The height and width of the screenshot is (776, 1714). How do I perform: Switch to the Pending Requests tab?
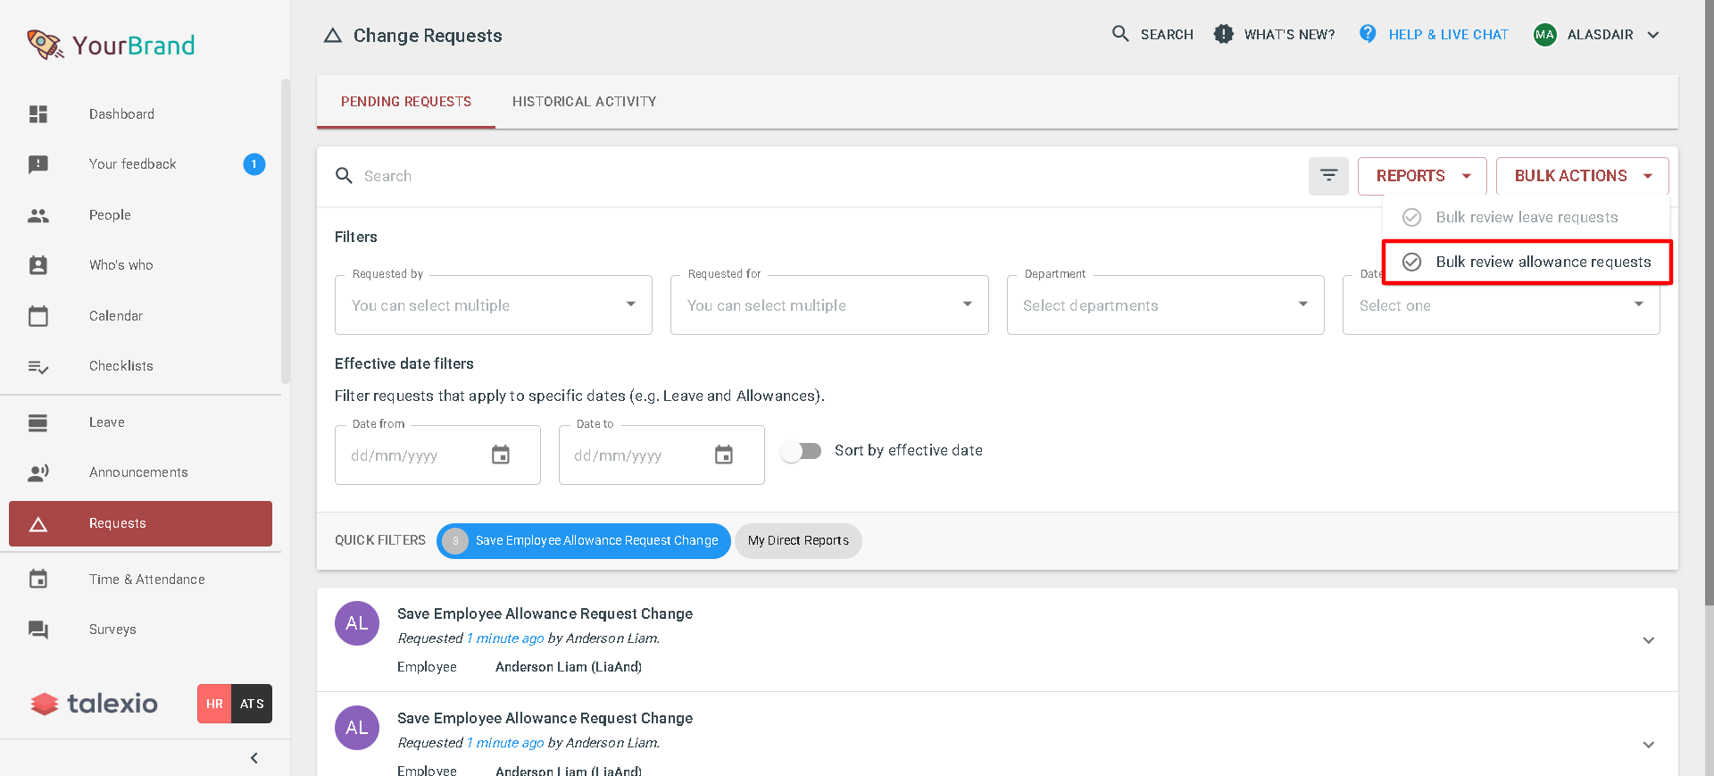[406, 102]
